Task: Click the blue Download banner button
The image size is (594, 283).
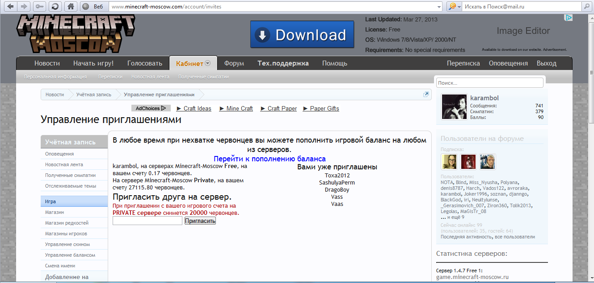Action: [x=302, y=35]
